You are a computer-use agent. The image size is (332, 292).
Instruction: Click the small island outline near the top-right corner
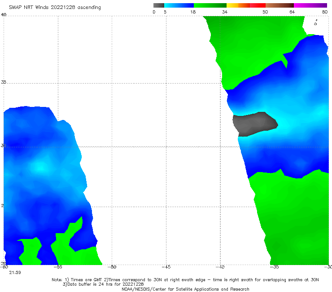coord(316,23)
